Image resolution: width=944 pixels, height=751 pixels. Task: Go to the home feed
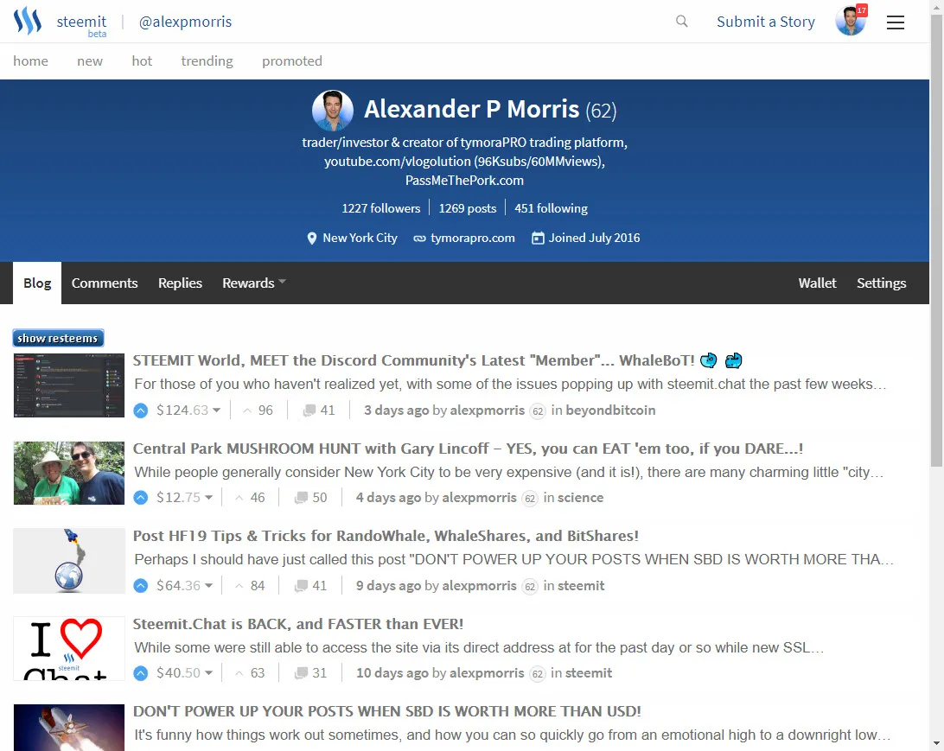point(31,60)
